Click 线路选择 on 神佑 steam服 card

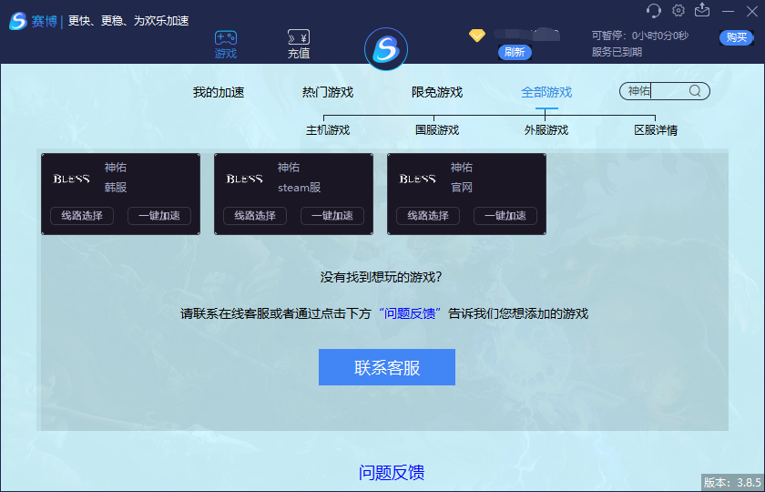click(255, 216)
